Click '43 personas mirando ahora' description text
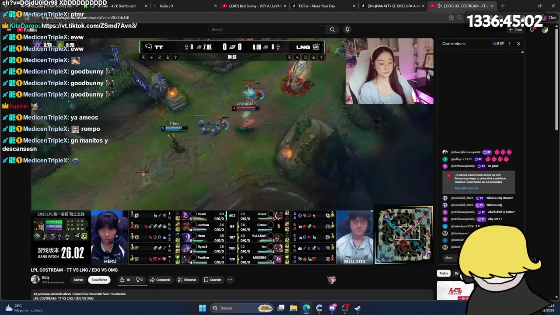Image resolution: width=560 pixels, height=315 pixels. pyautogui.click(x=52, y=294)
